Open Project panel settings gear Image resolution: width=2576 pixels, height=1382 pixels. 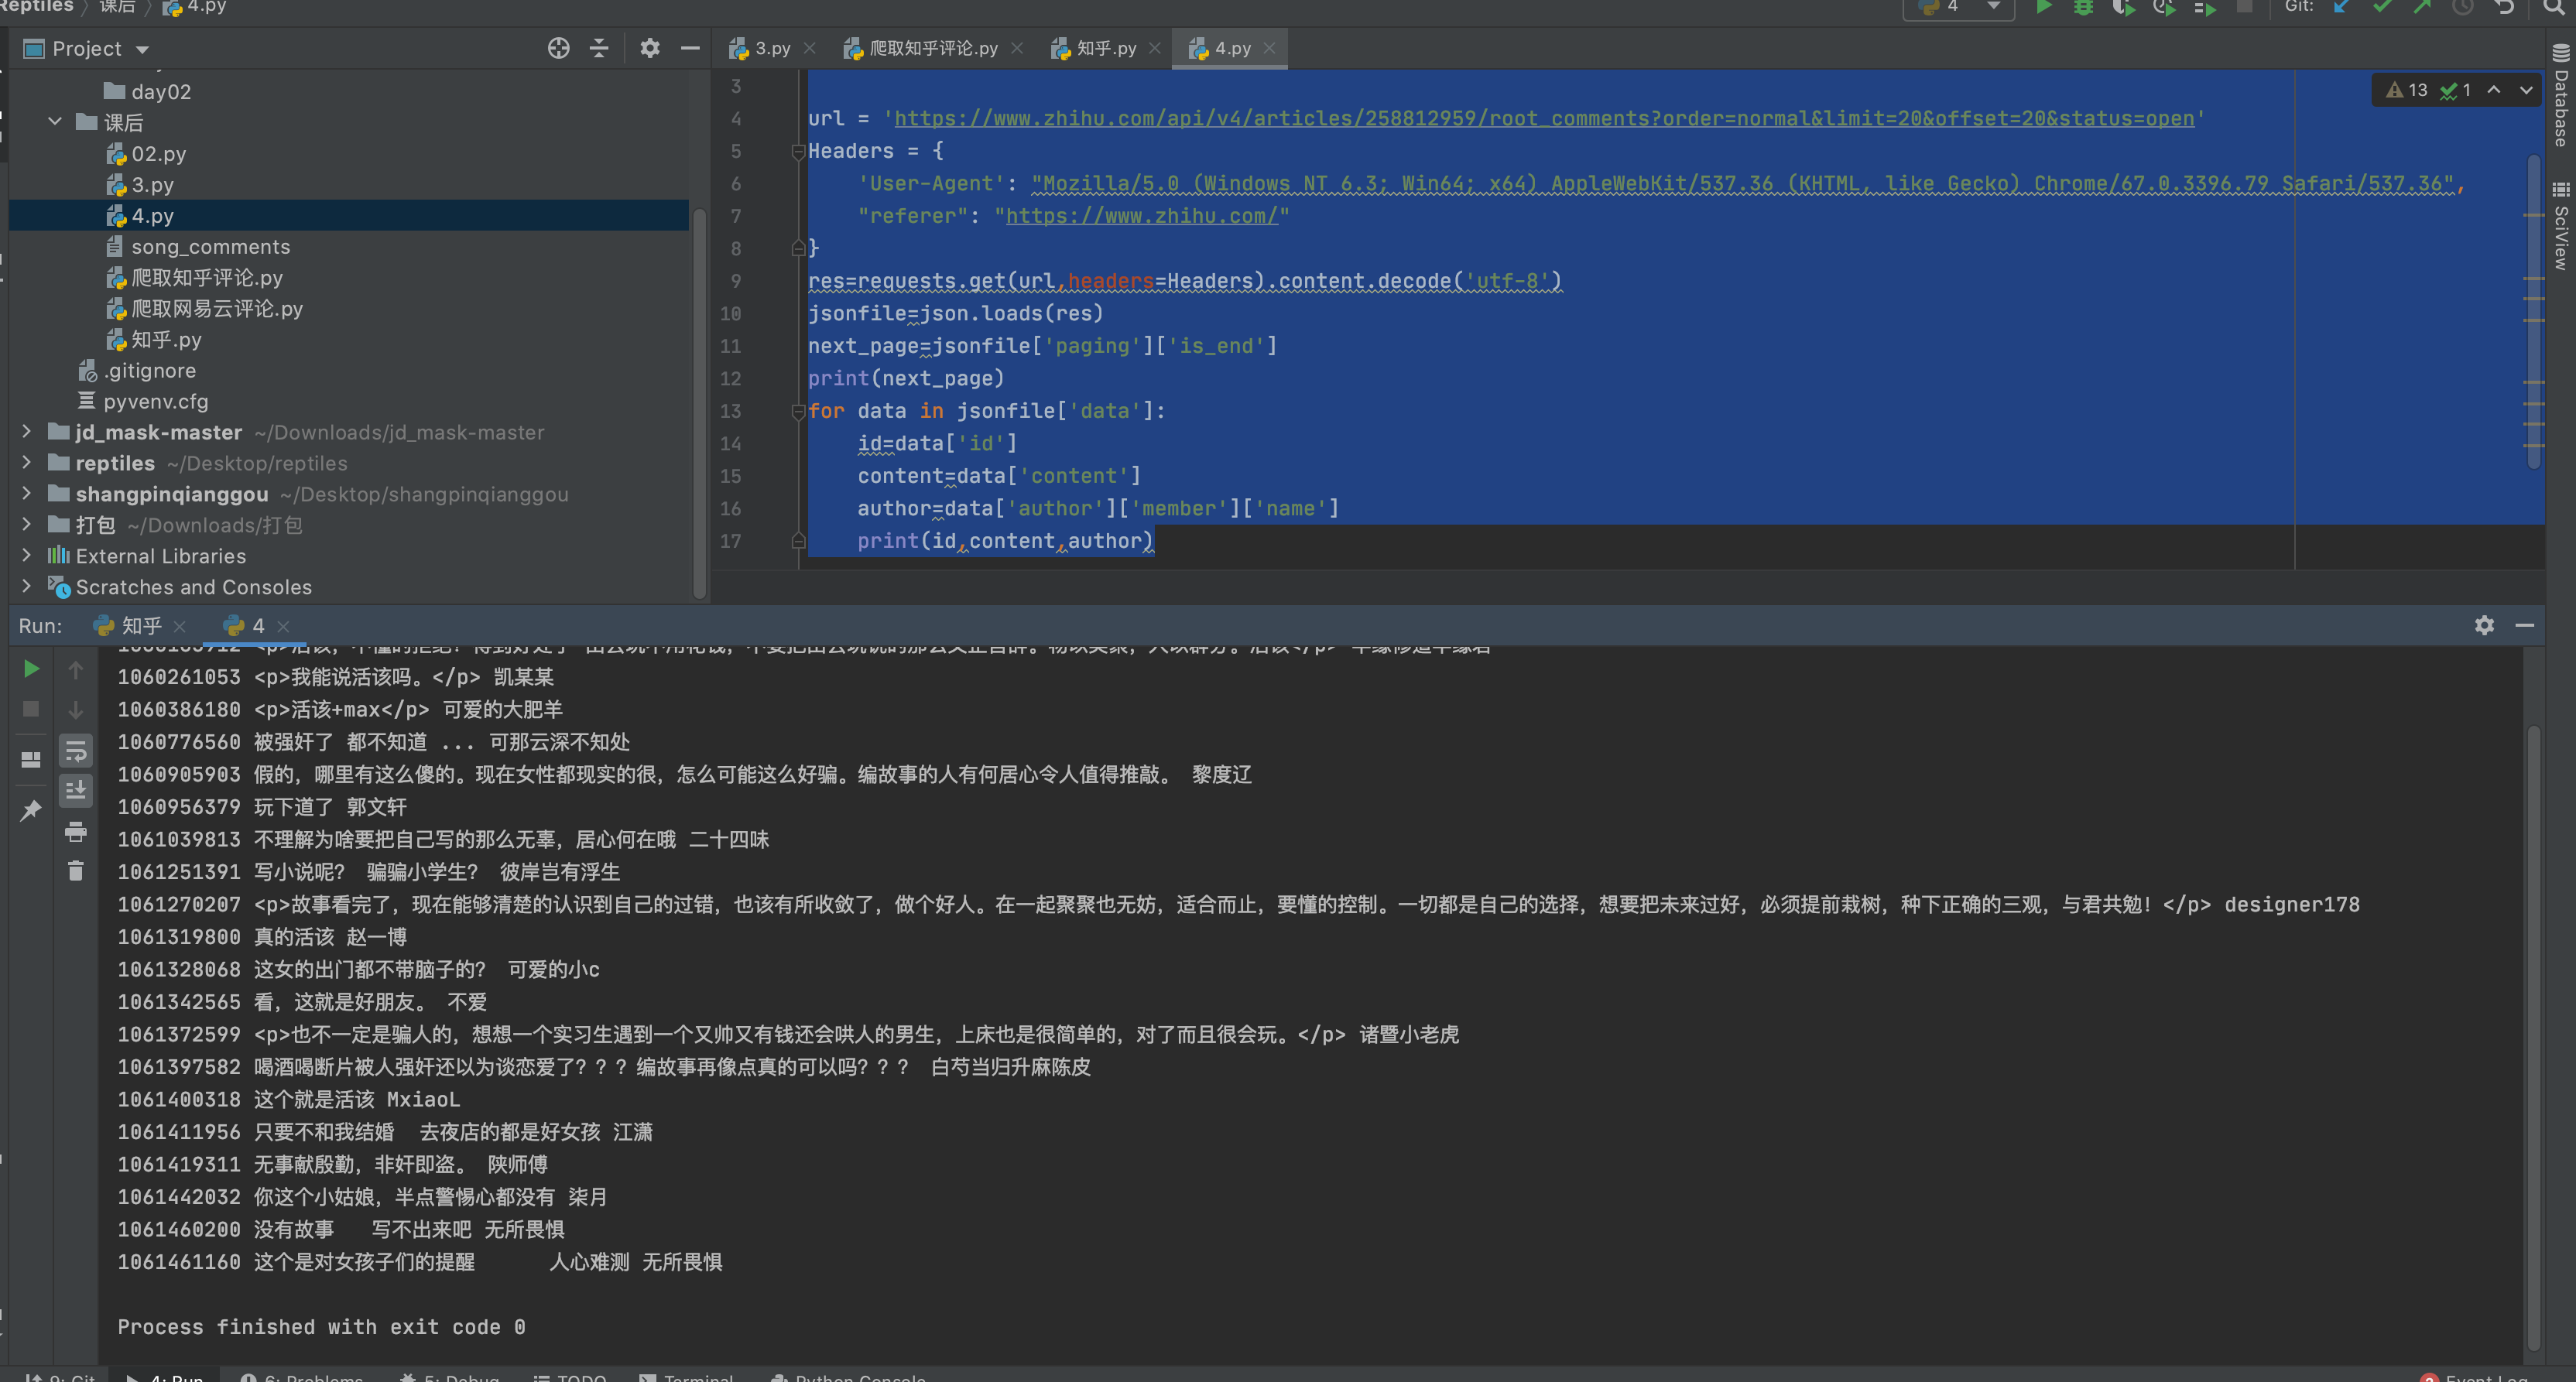click(650, 48)
